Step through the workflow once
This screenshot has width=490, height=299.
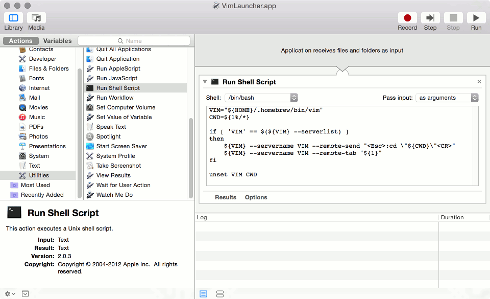point(430,17)
